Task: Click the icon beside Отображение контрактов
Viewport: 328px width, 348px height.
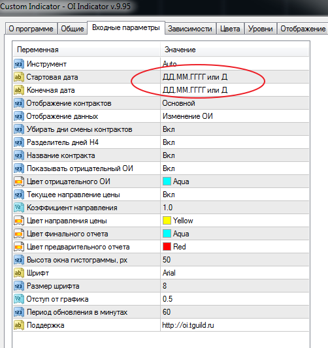Action: pyautogui.click(x=19, y=103)
